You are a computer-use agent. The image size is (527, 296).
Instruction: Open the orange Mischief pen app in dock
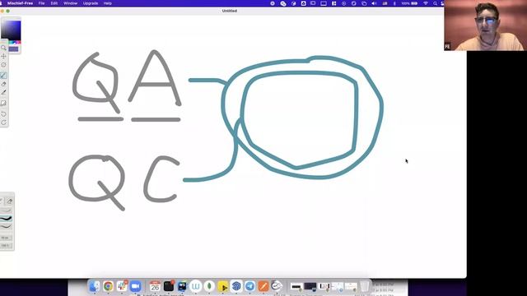263,286
